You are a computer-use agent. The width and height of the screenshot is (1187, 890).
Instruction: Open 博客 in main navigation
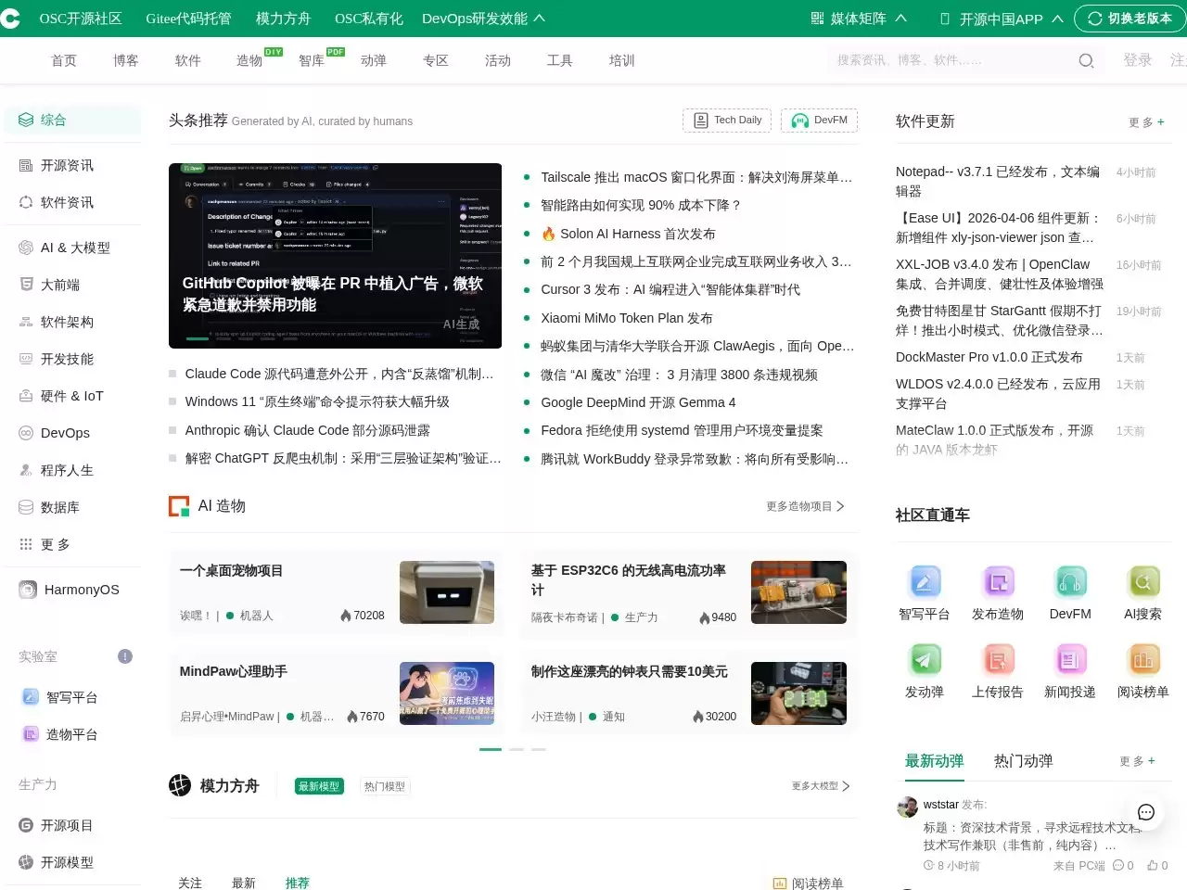click(126, 60)
